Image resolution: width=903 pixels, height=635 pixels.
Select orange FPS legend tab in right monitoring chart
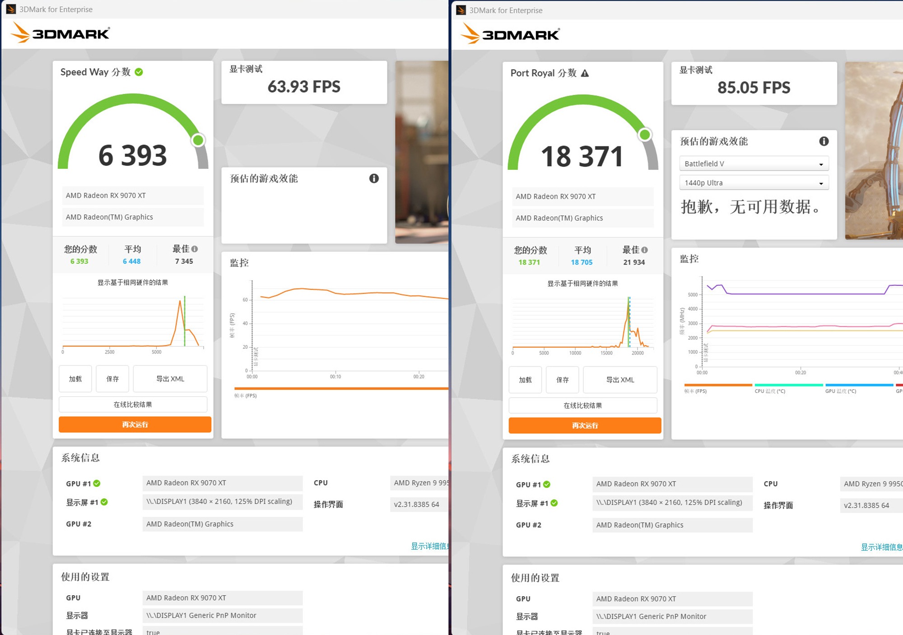pyautogui.click(x=717, y=388)
